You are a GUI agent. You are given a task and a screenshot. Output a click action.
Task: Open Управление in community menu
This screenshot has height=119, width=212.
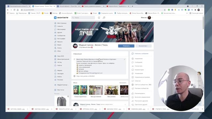(x=137, y=59)
